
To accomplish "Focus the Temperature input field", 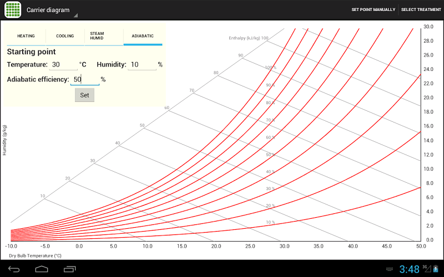I will (63, 65).
